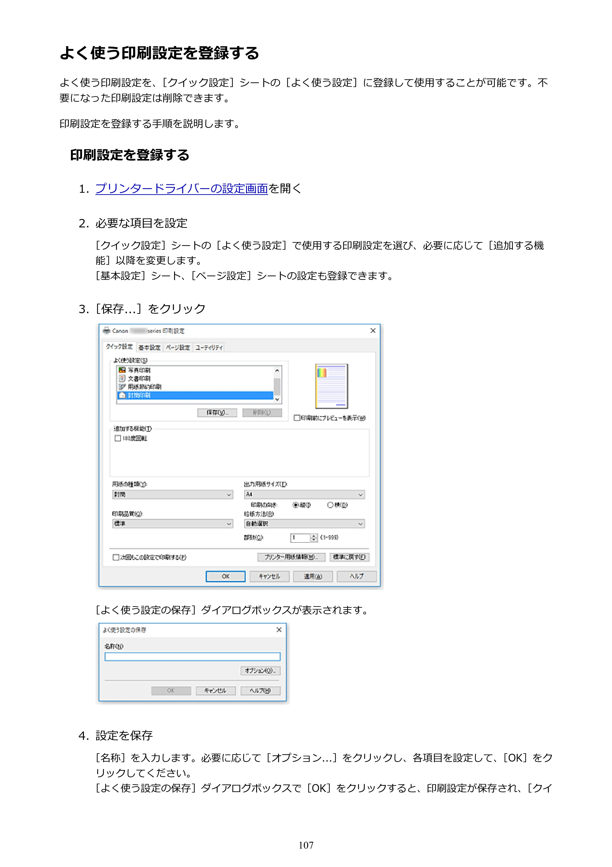Click the よく使う設定 list scroll-up arrow

277,371
